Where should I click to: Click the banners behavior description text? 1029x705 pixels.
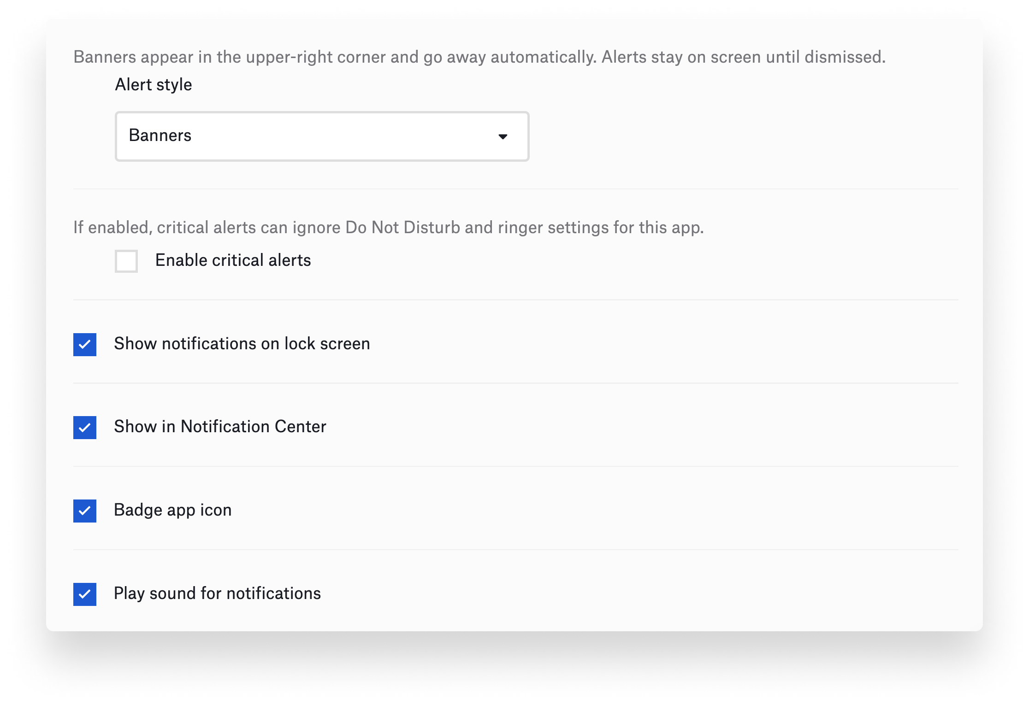[479, 56]
